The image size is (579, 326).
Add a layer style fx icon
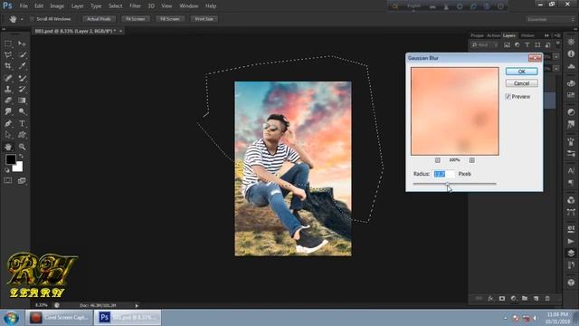(490, 299)
